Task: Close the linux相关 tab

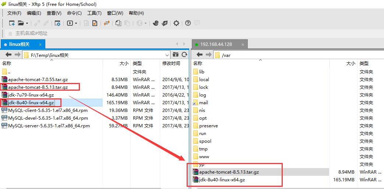Action: (40, 44)
